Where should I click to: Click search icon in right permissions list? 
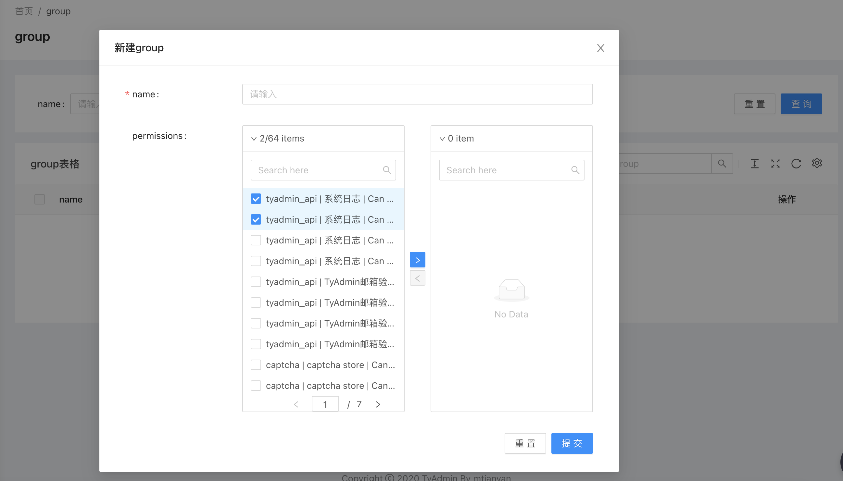tap(575, 170)
